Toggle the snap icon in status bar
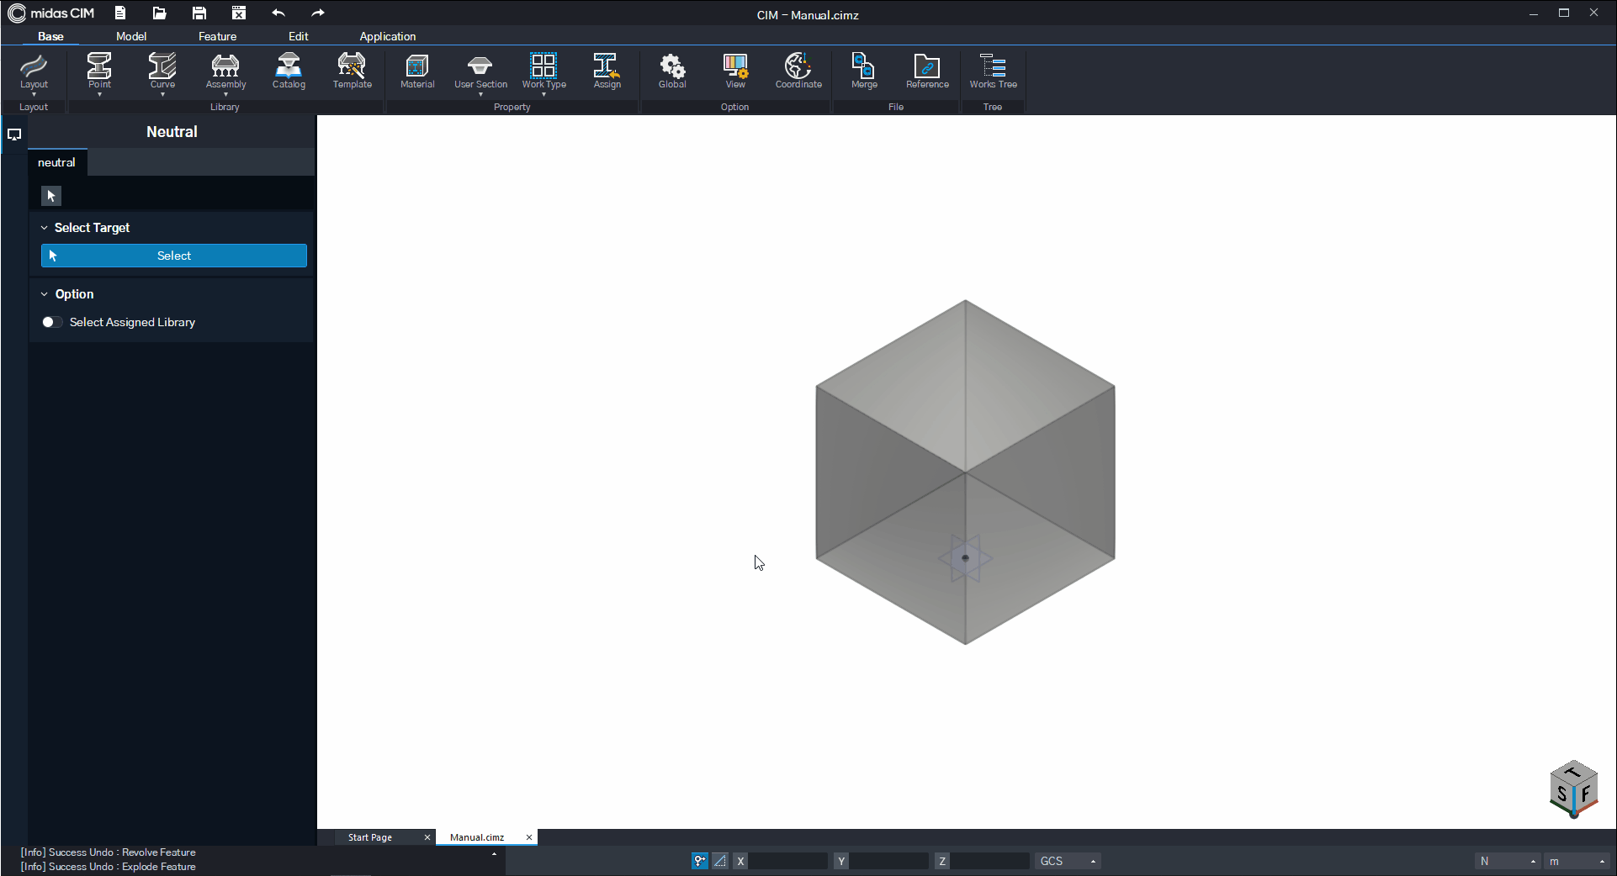Screen dimensions: 1617x876 point(700,861)
